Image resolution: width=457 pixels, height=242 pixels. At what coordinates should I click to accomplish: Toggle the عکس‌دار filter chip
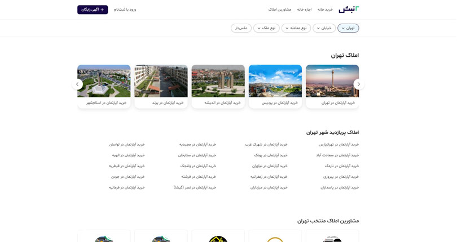(241, 28)
